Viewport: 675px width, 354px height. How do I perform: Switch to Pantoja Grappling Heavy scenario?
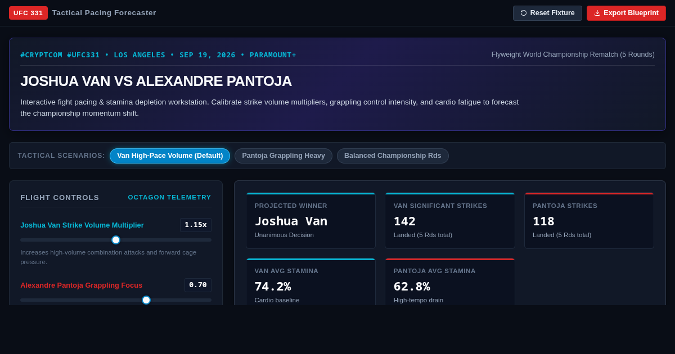[x=283, y=156]
